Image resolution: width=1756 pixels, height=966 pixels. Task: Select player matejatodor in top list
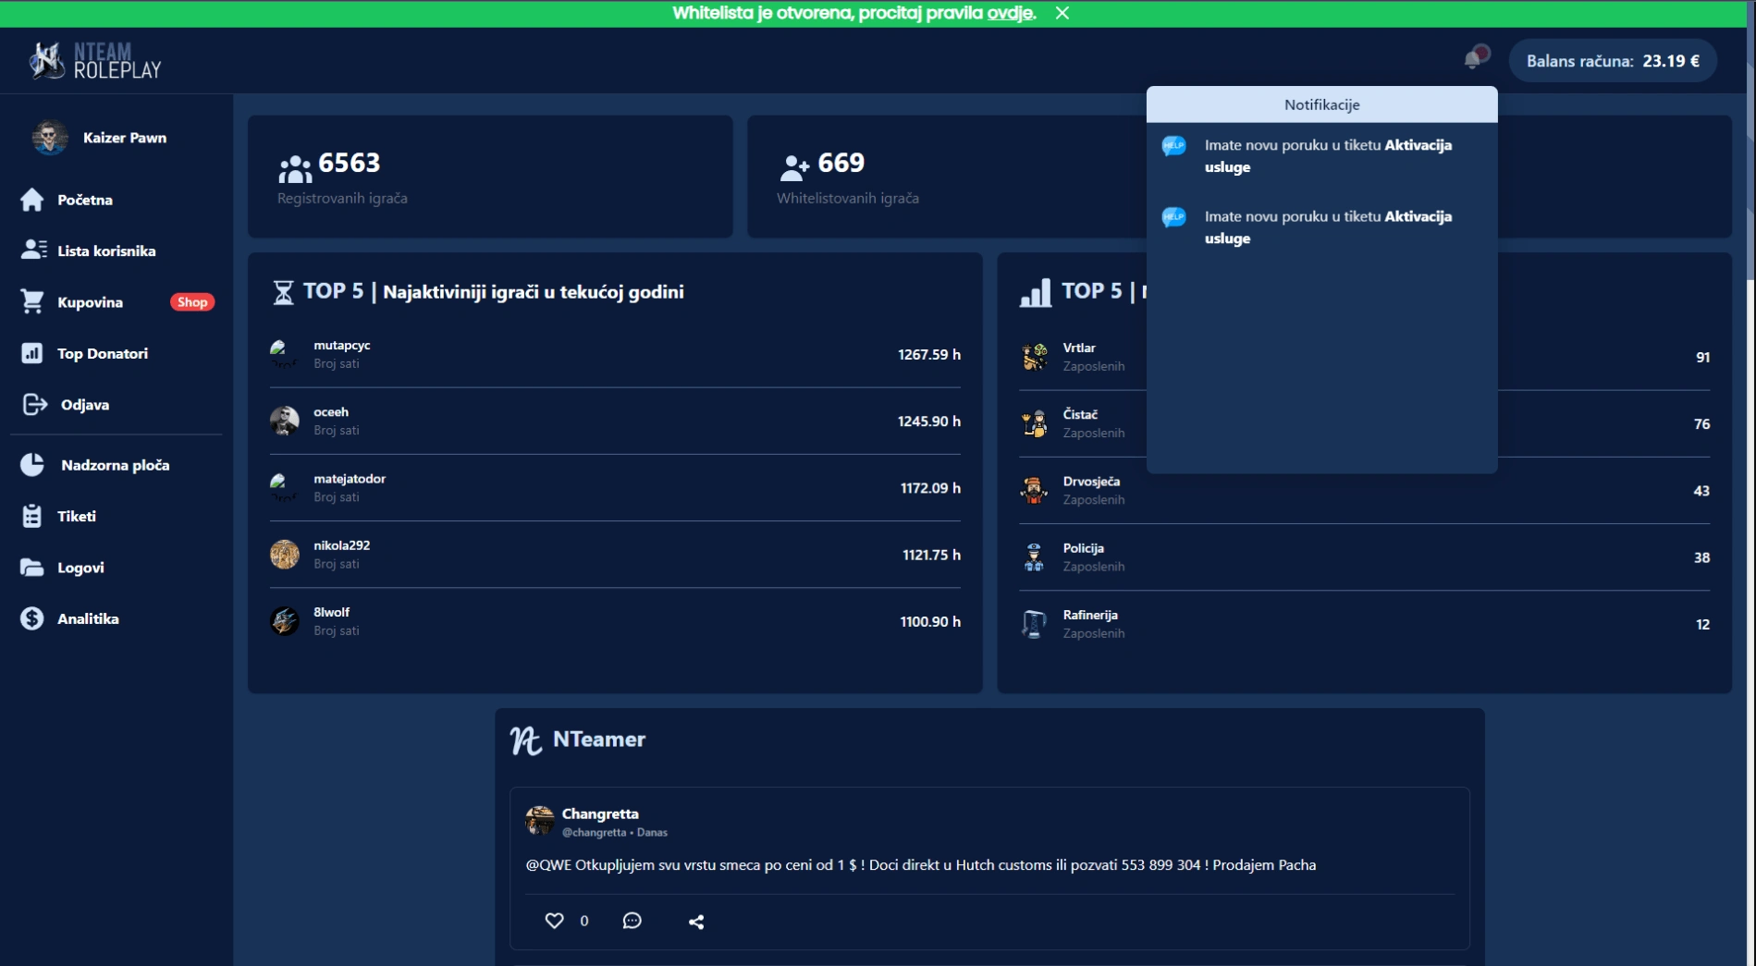click(x=615, y=487)
